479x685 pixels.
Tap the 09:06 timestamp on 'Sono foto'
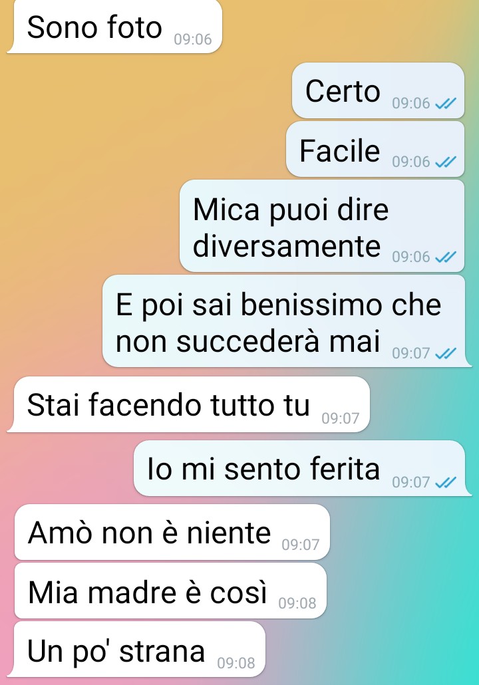click(x=193, y=39)
